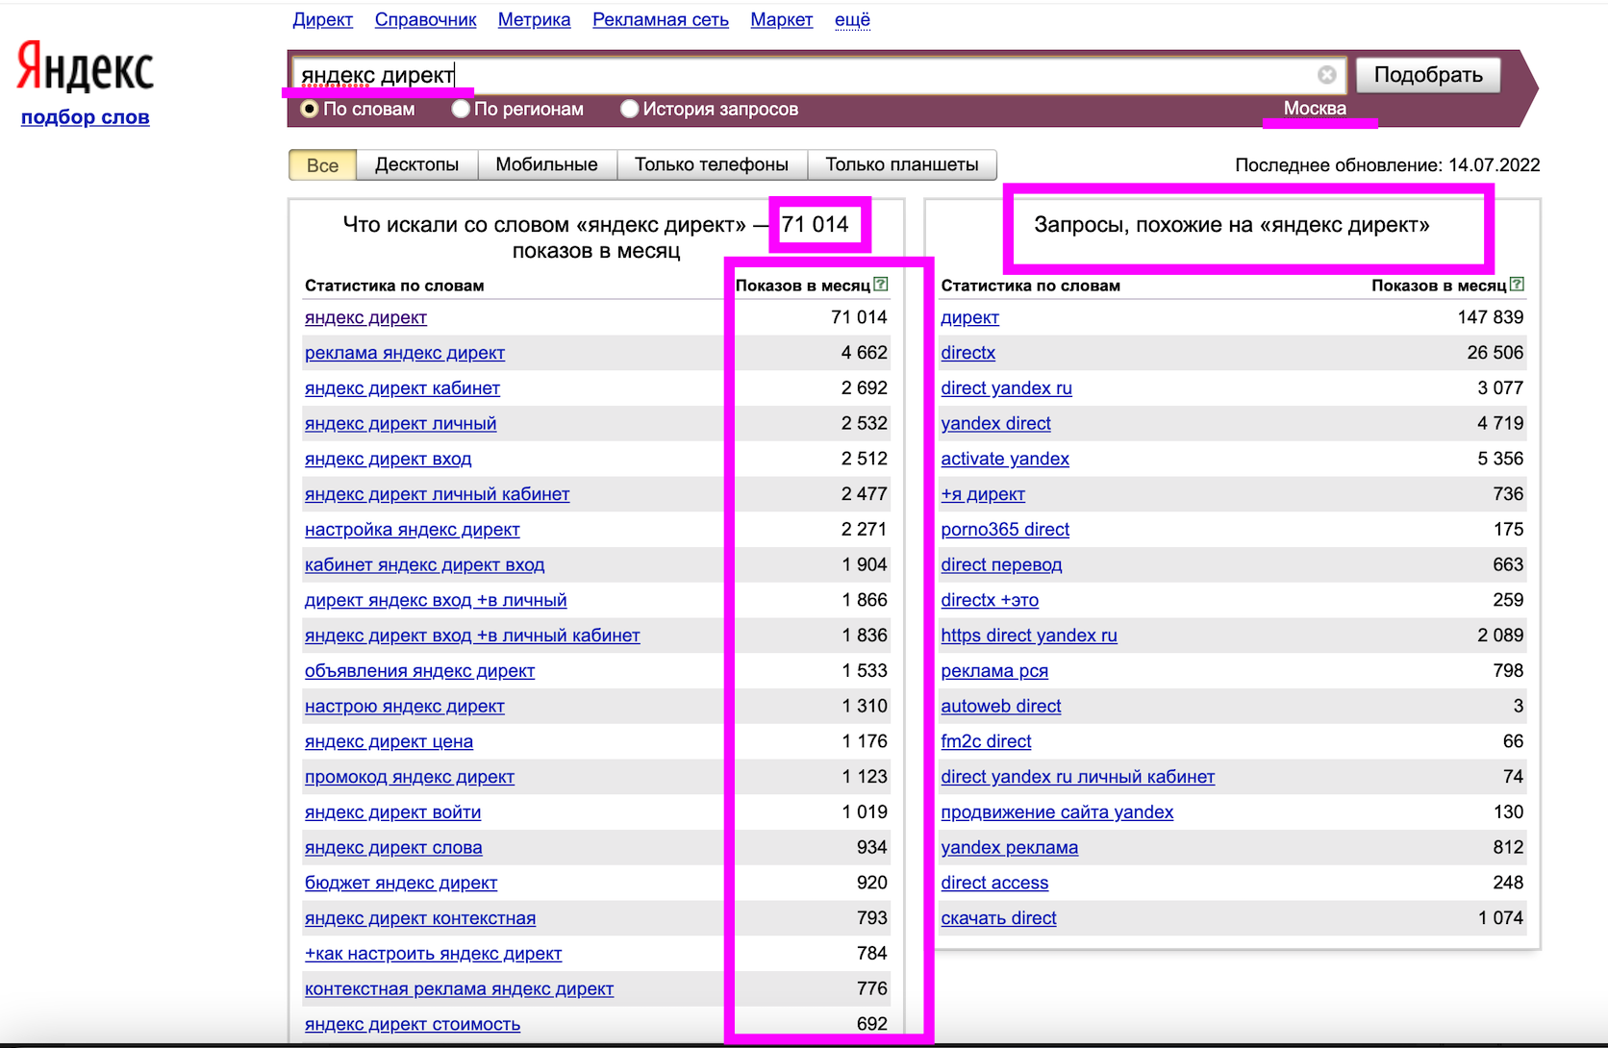Open the 'fm2c direct' query link

click(986, 741)
